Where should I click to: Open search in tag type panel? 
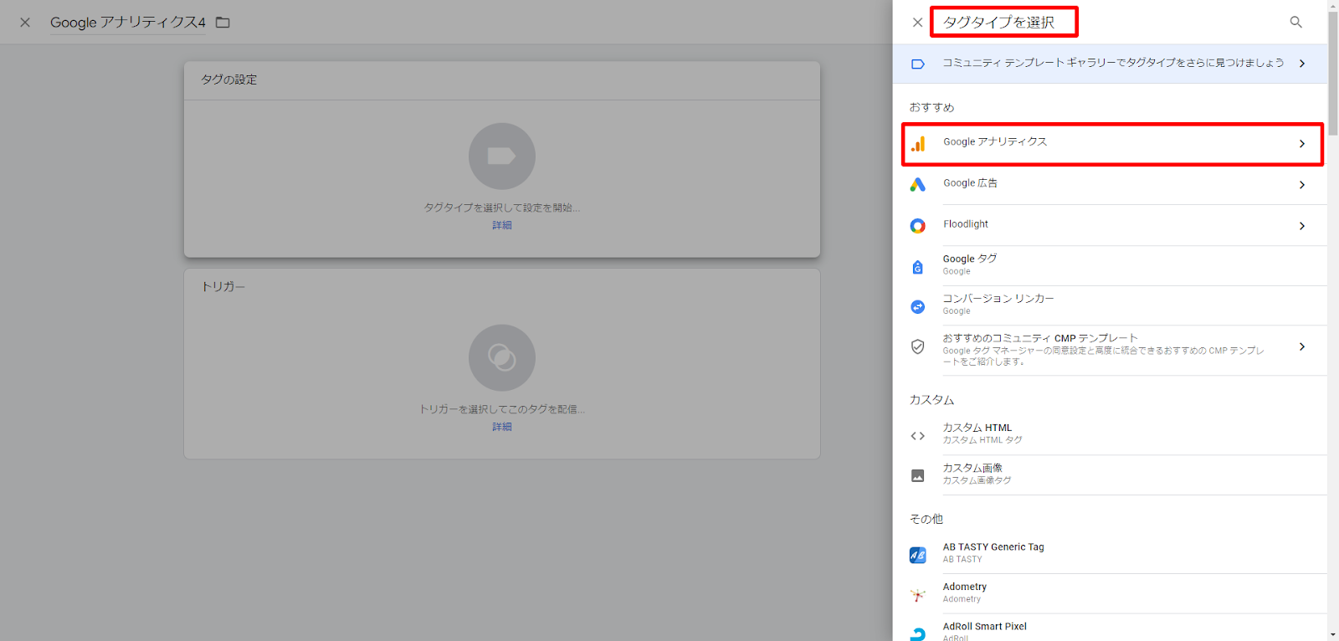(1295, 23)
